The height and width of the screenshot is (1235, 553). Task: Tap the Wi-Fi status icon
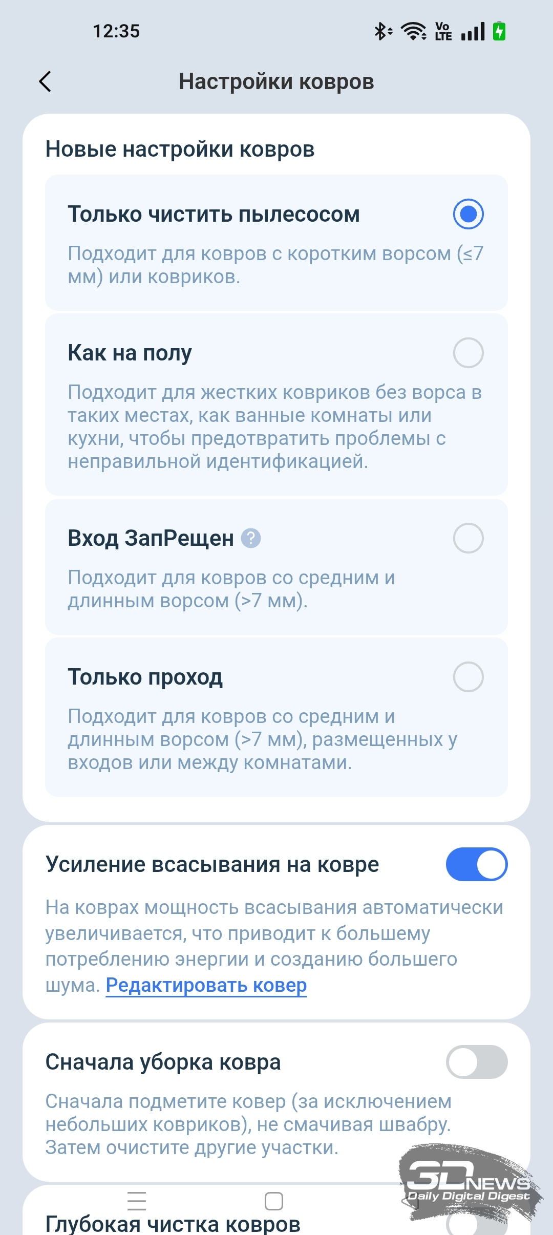point(413,31)
